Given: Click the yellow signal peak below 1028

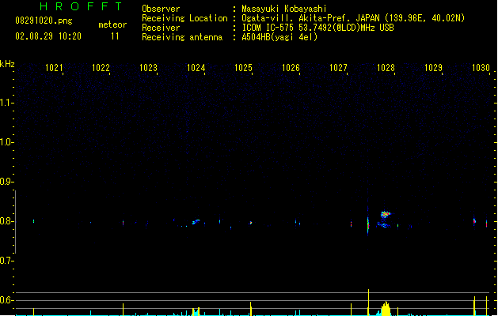Looking at the screenshot, I should [x=386, y=309].
